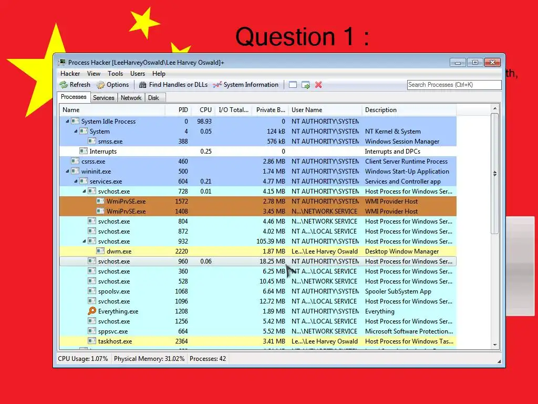Click the Refresh toolbar icon
Viewport: 538px width, 404px height.
pyautogui.click(x=64, y=85)
